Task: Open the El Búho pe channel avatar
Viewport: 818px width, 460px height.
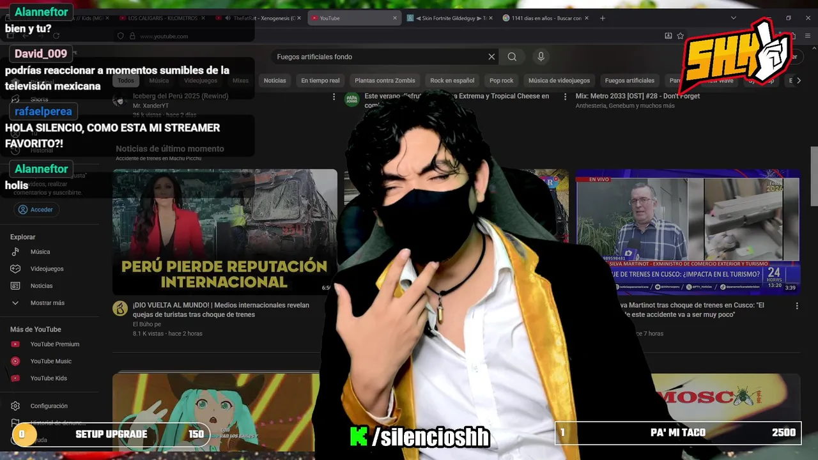Action: [x=120, y=309]
